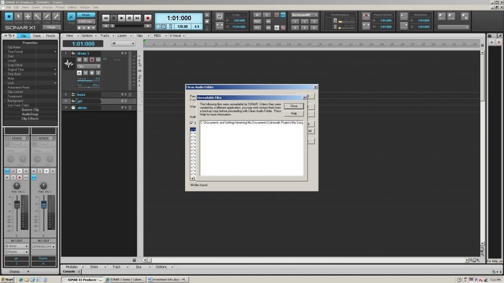Open the Tracks menu in track view
Viewport: 504px width, 283px height.
point(105,36)
